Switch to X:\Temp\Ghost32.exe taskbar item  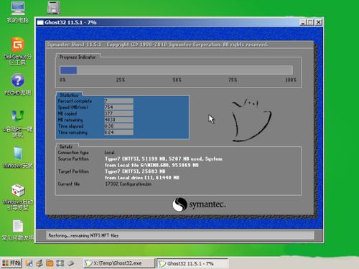pyautogui.click(x=119, y=263)
